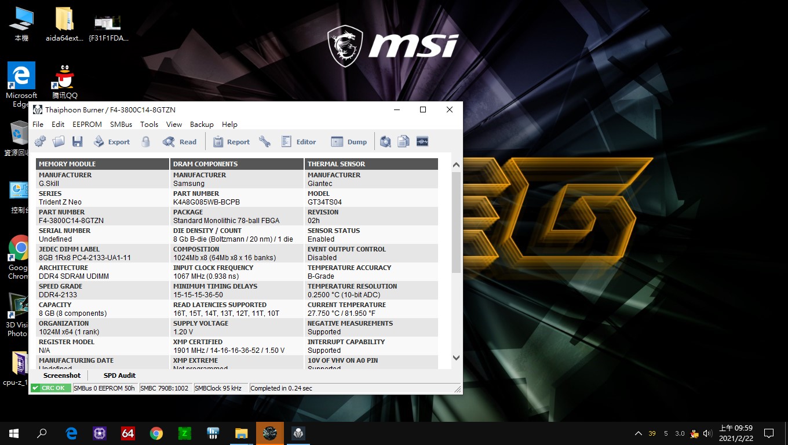This screenshot has width=788, height=445.
Task: Click the padlock toolbar icon
Action: tap(146, 141)
